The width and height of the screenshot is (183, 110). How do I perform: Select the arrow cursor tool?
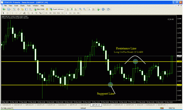point(4,13)
